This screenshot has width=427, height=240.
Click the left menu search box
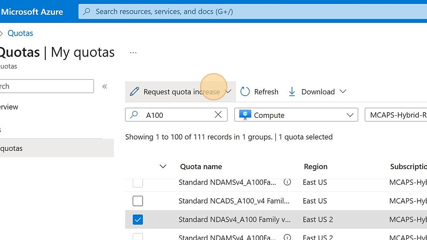coord(46,86)
